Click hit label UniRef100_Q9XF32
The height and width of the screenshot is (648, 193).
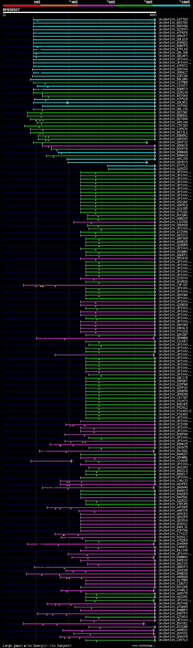pyautogui.click(x=173, y=142)
